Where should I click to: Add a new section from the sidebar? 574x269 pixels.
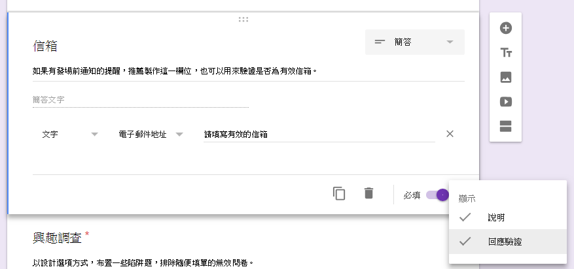pyautogui.click(x=505, y=126)
